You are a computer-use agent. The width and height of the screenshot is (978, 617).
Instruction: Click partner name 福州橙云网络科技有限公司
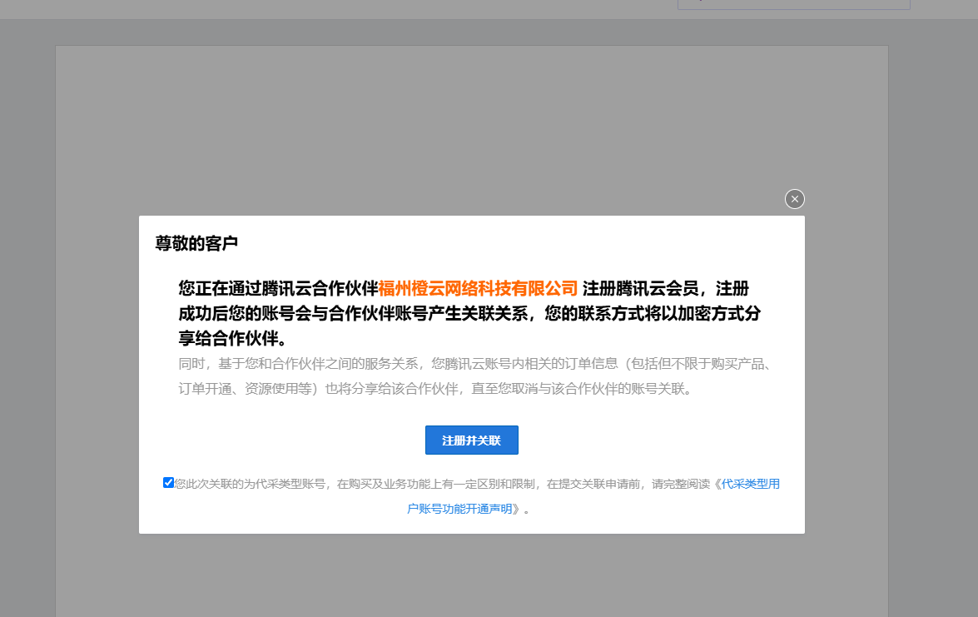478,288
